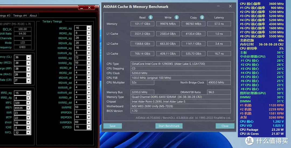Close the AIDA64 window with X icon

click(x=230, y=6)
